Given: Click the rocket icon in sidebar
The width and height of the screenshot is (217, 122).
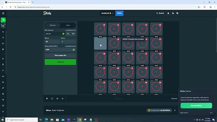Looking at the screenshot, I should pos(3,88).
